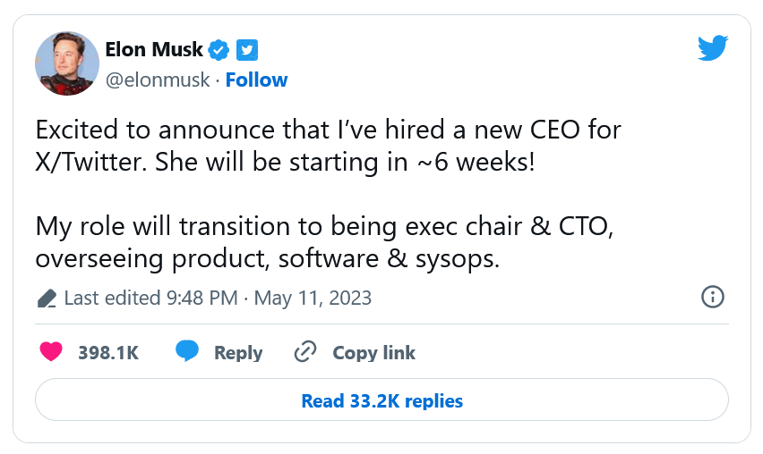This screenshot has height=454, width=763.
Task: Click the reply speech bubble icon
Action: tap(186, 352)
